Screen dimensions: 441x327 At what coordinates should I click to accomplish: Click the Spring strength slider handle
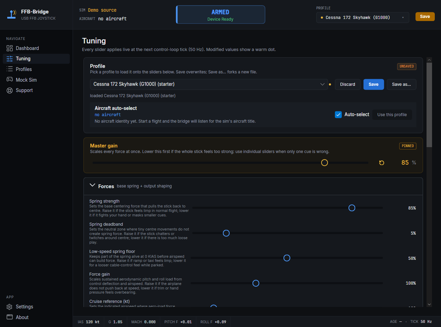point(352,208)
